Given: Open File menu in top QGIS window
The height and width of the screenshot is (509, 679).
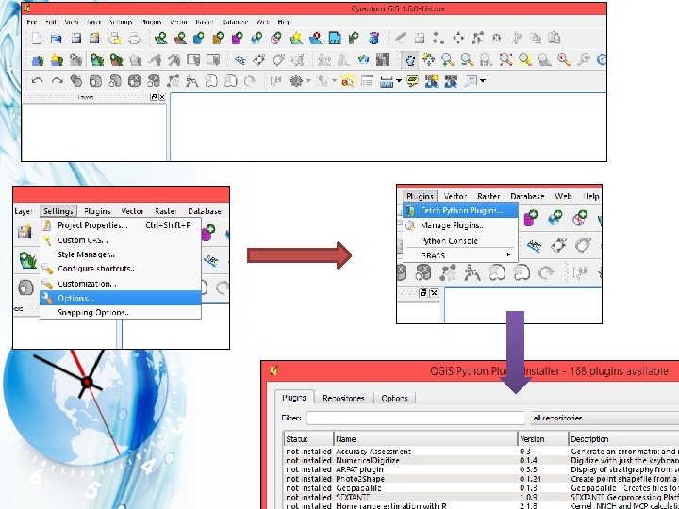Looking at the screenshot, I should click(x=31, y=21).
